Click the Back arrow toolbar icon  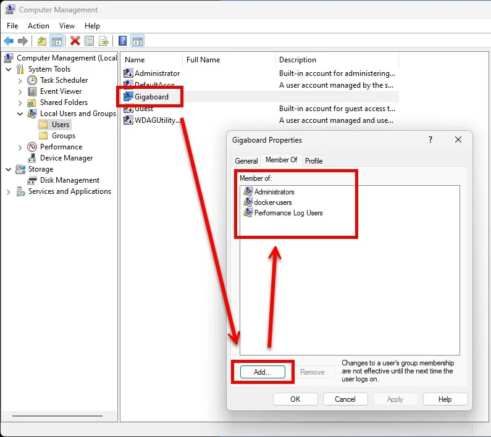[9, 41]
